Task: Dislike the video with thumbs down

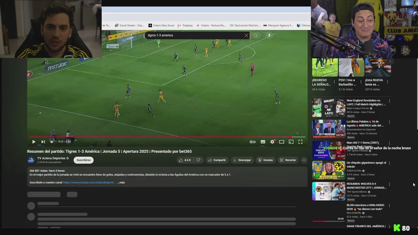Action: tap(198, 160)
